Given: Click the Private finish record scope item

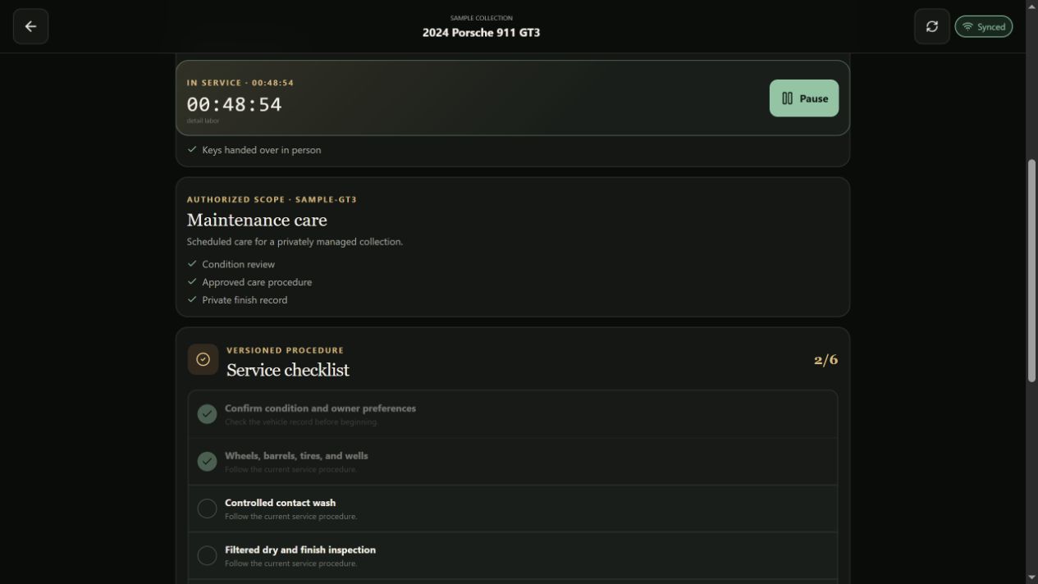Looking at the screenshot, I should (245, 300).
